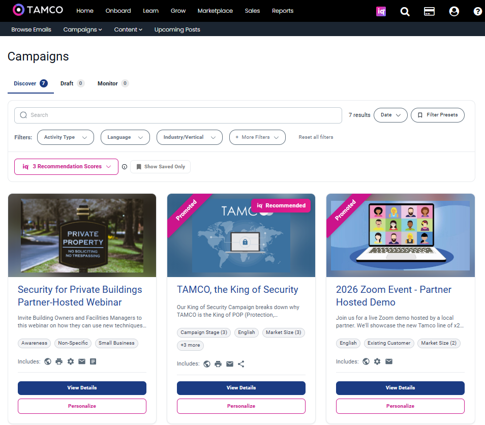Open the billing card icon in header
485x425 pixels.
click(x=429, y=12)
